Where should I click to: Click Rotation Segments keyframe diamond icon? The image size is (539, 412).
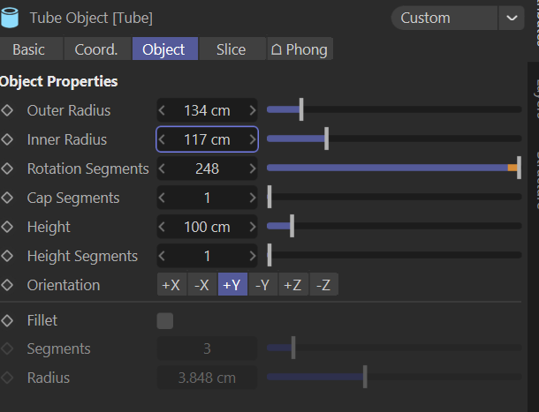[8, 169]
